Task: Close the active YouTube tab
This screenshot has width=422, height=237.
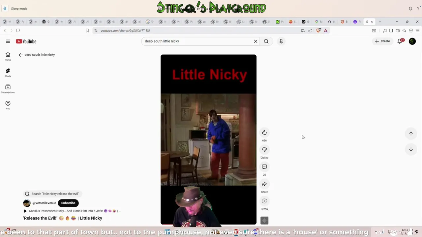Action: [372, 22]
